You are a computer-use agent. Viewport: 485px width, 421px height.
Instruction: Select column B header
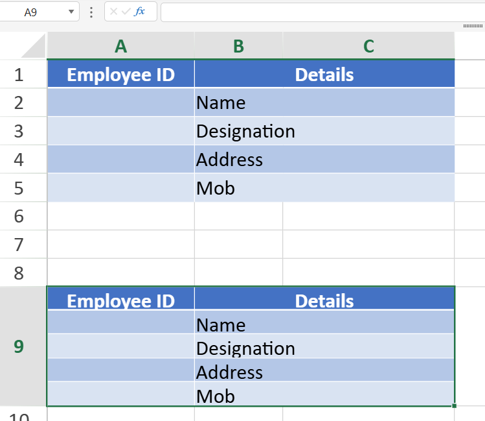pos(238,46)
